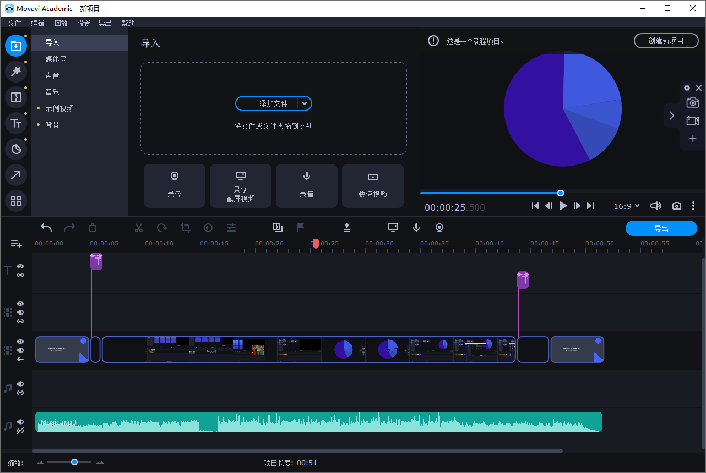Viewport: 706px width, 473px height.
Task: Adjust the timeline zoom slider
Action: click(x=74, y=463)
